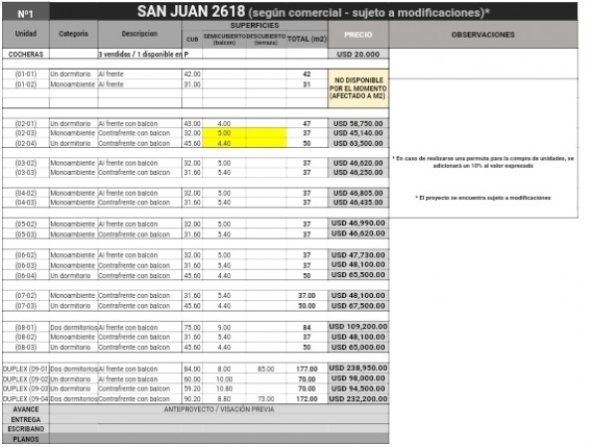591x447 pixels.
Task: Select unit cell '(01-02)'
Action: click(26, 84)
